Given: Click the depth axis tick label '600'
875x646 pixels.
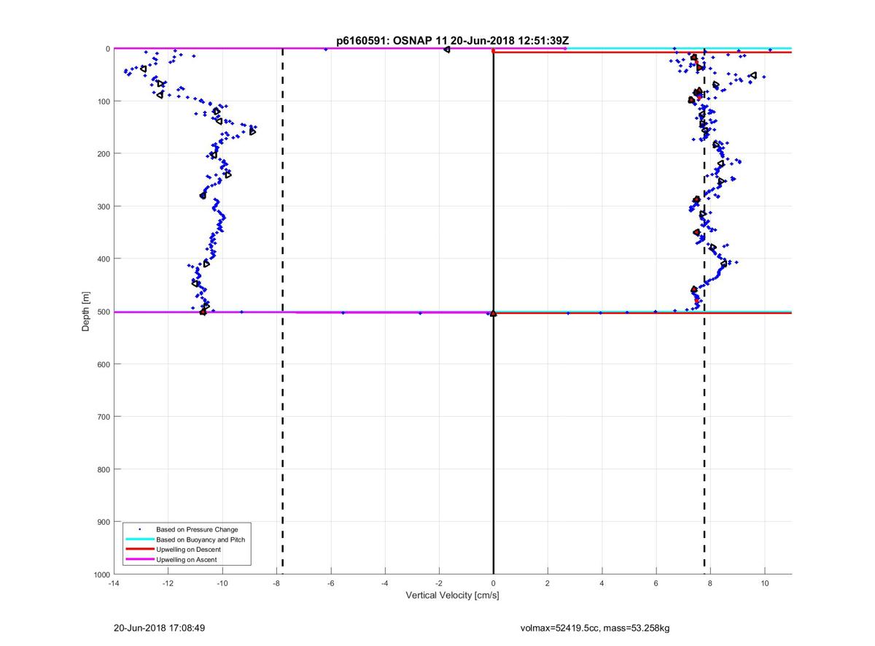Looking at the screenshot, I should (103, 364).
